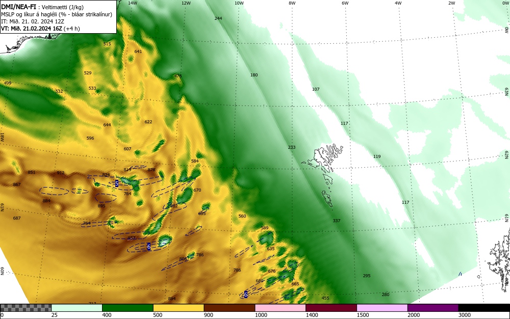510x319 pixels.
Task: Click the 'IT: Mið. 21. 02. 2024 12Z' line
Action: click(33, 21)
